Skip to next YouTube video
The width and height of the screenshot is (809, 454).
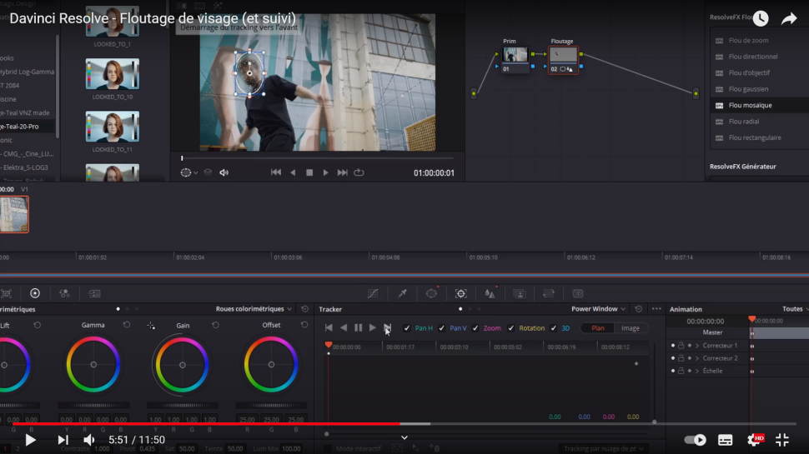(63, 440)
